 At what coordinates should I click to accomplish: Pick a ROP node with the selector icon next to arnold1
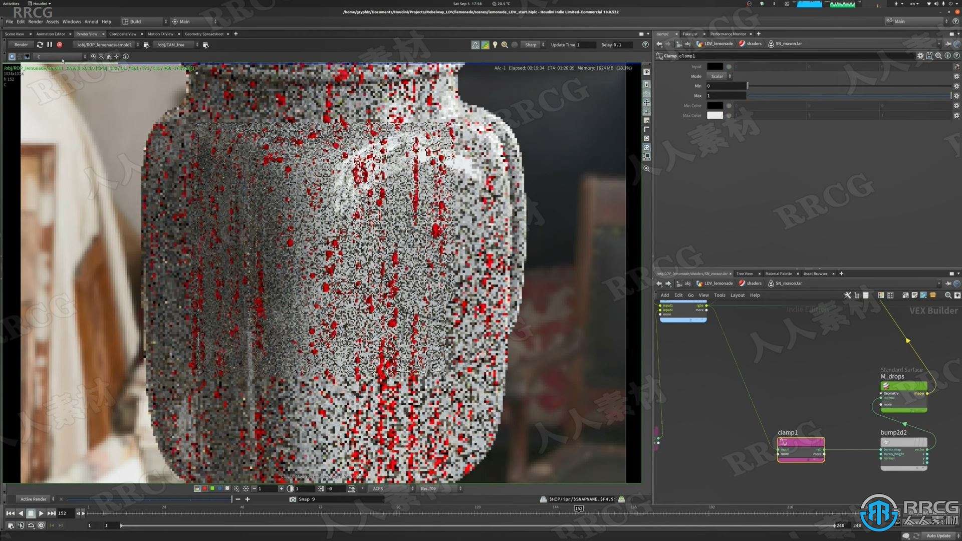[146, 45]
